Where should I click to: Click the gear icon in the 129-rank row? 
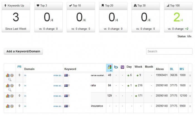tap(12, 96)
